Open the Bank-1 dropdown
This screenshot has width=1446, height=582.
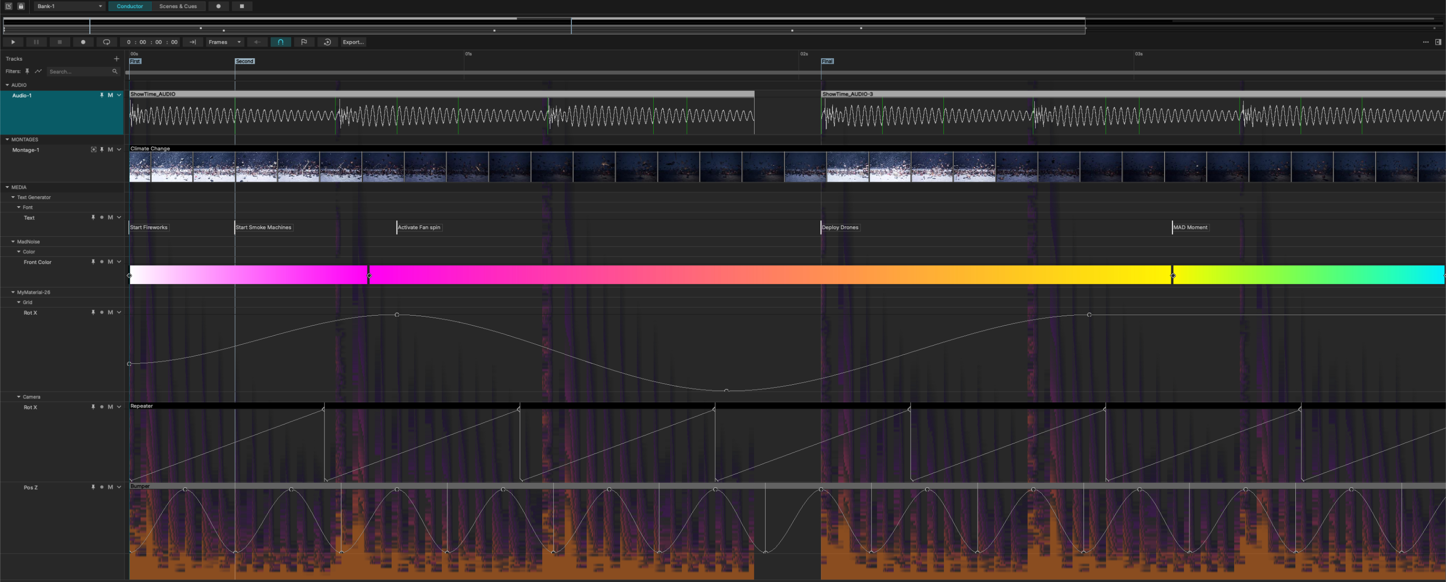tap(69, 6)
